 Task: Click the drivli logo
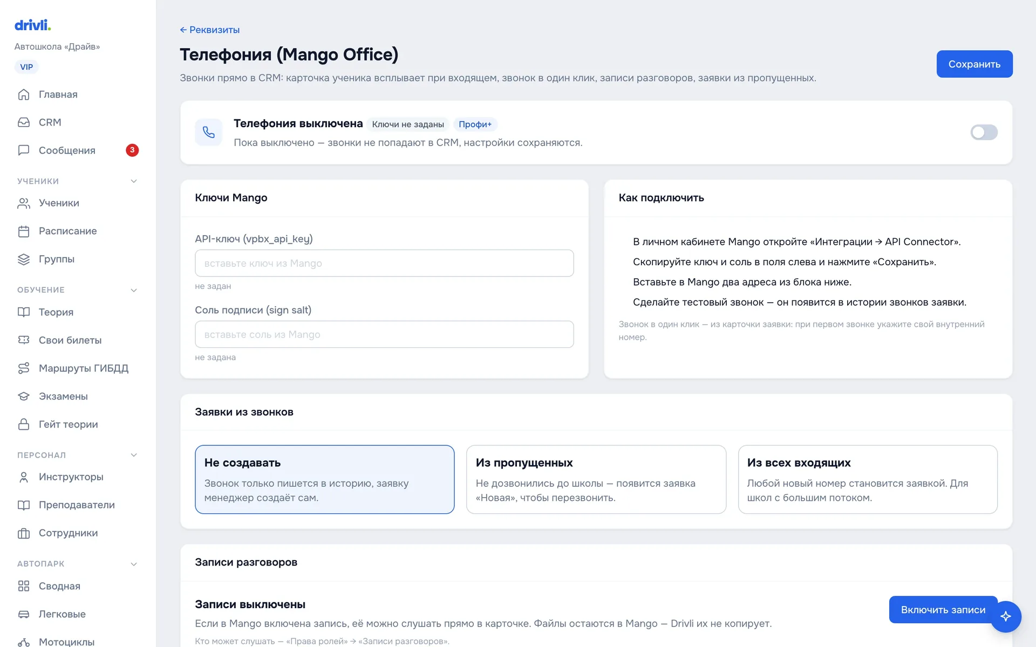point(32,25)
